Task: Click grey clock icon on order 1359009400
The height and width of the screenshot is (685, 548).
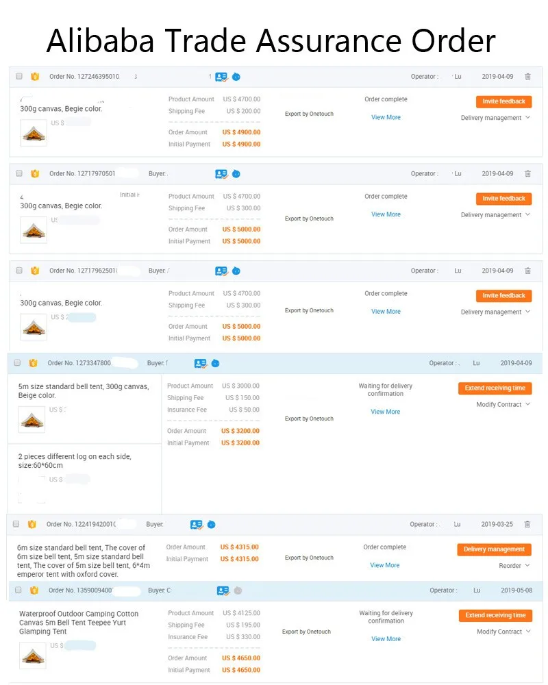Action: pos(238,590)
